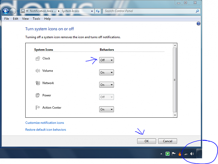218x164 pixels.
Task: Minimize the Control Panel window
Action: (x=179, y=3)
